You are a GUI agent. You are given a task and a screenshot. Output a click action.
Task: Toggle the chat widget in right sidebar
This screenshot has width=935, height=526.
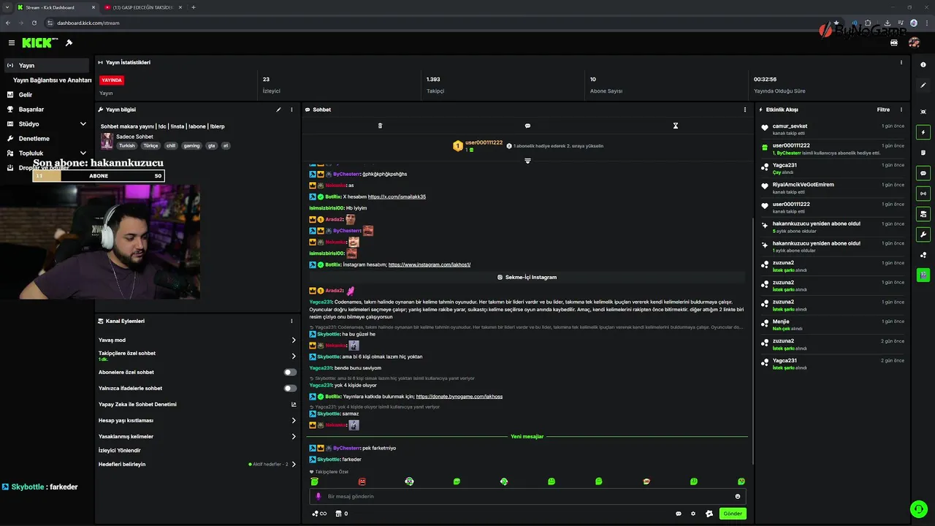923,174
